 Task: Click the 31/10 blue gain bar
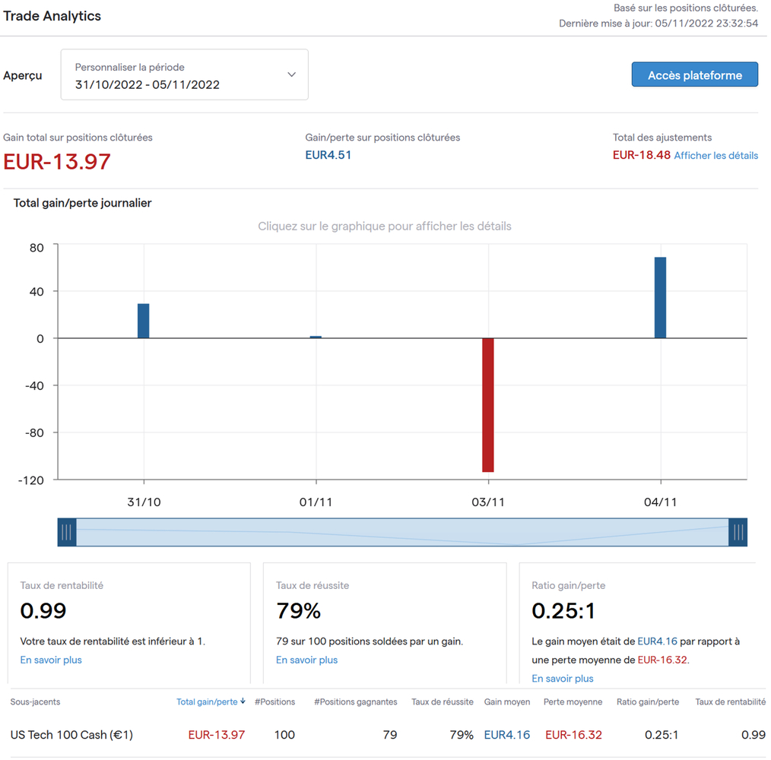pos(143,321)
